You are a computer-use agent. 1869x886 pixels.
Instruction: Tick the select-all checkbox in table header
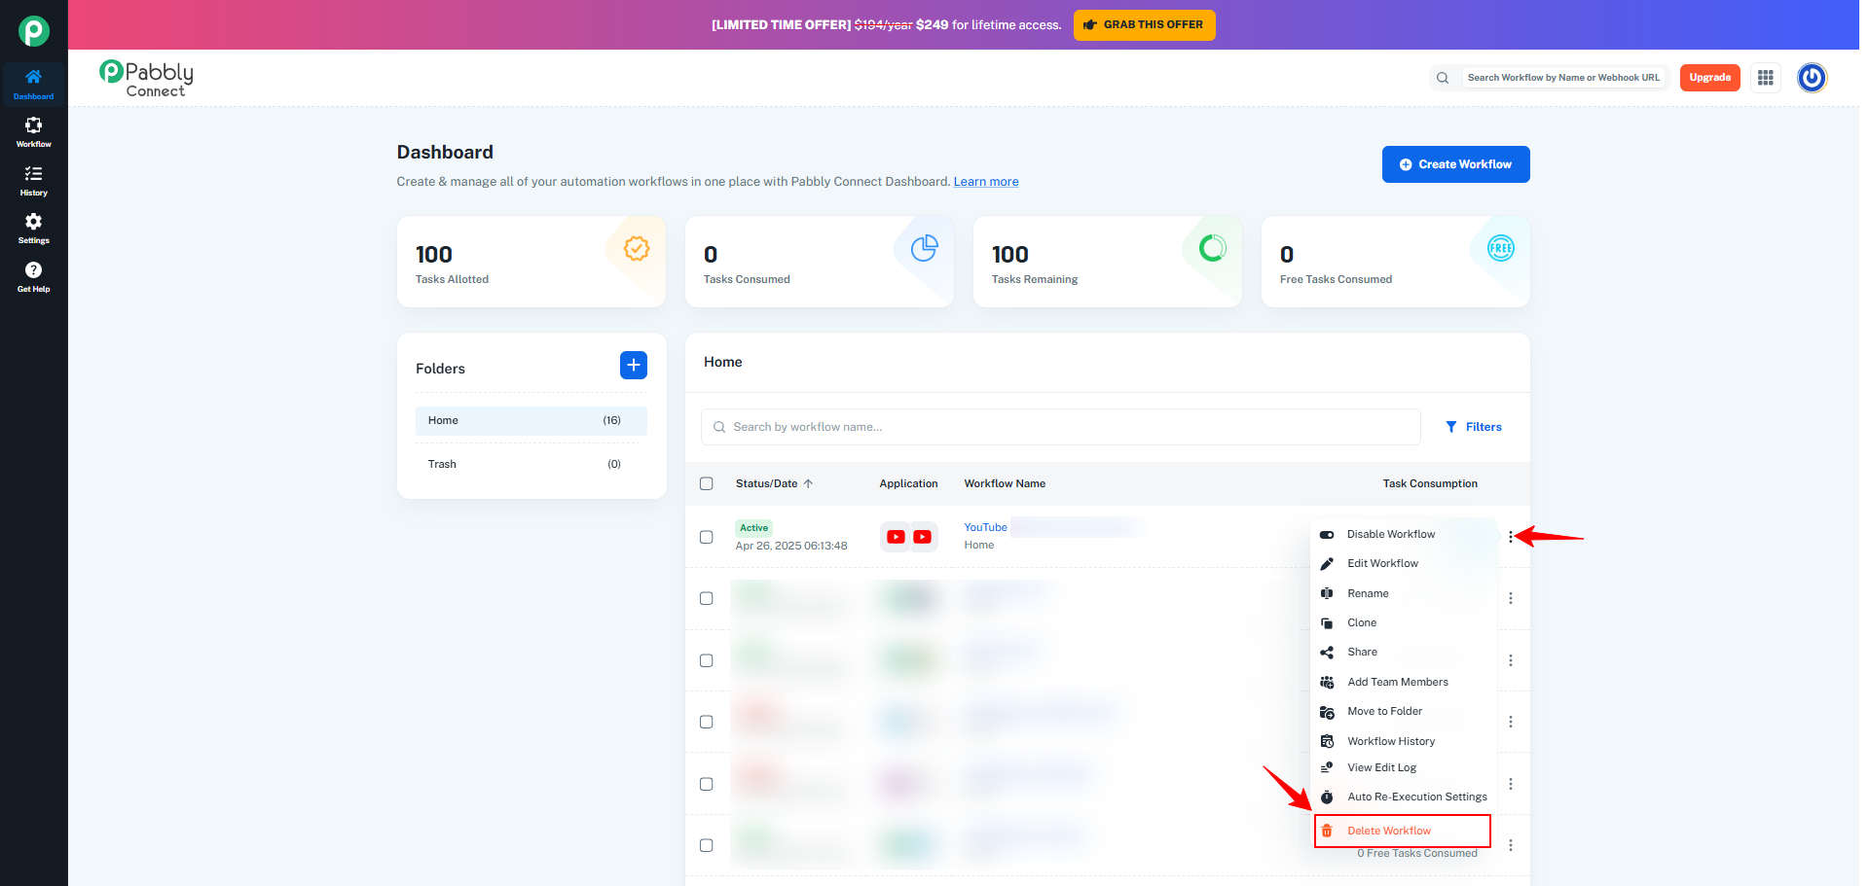pos(707,483)
